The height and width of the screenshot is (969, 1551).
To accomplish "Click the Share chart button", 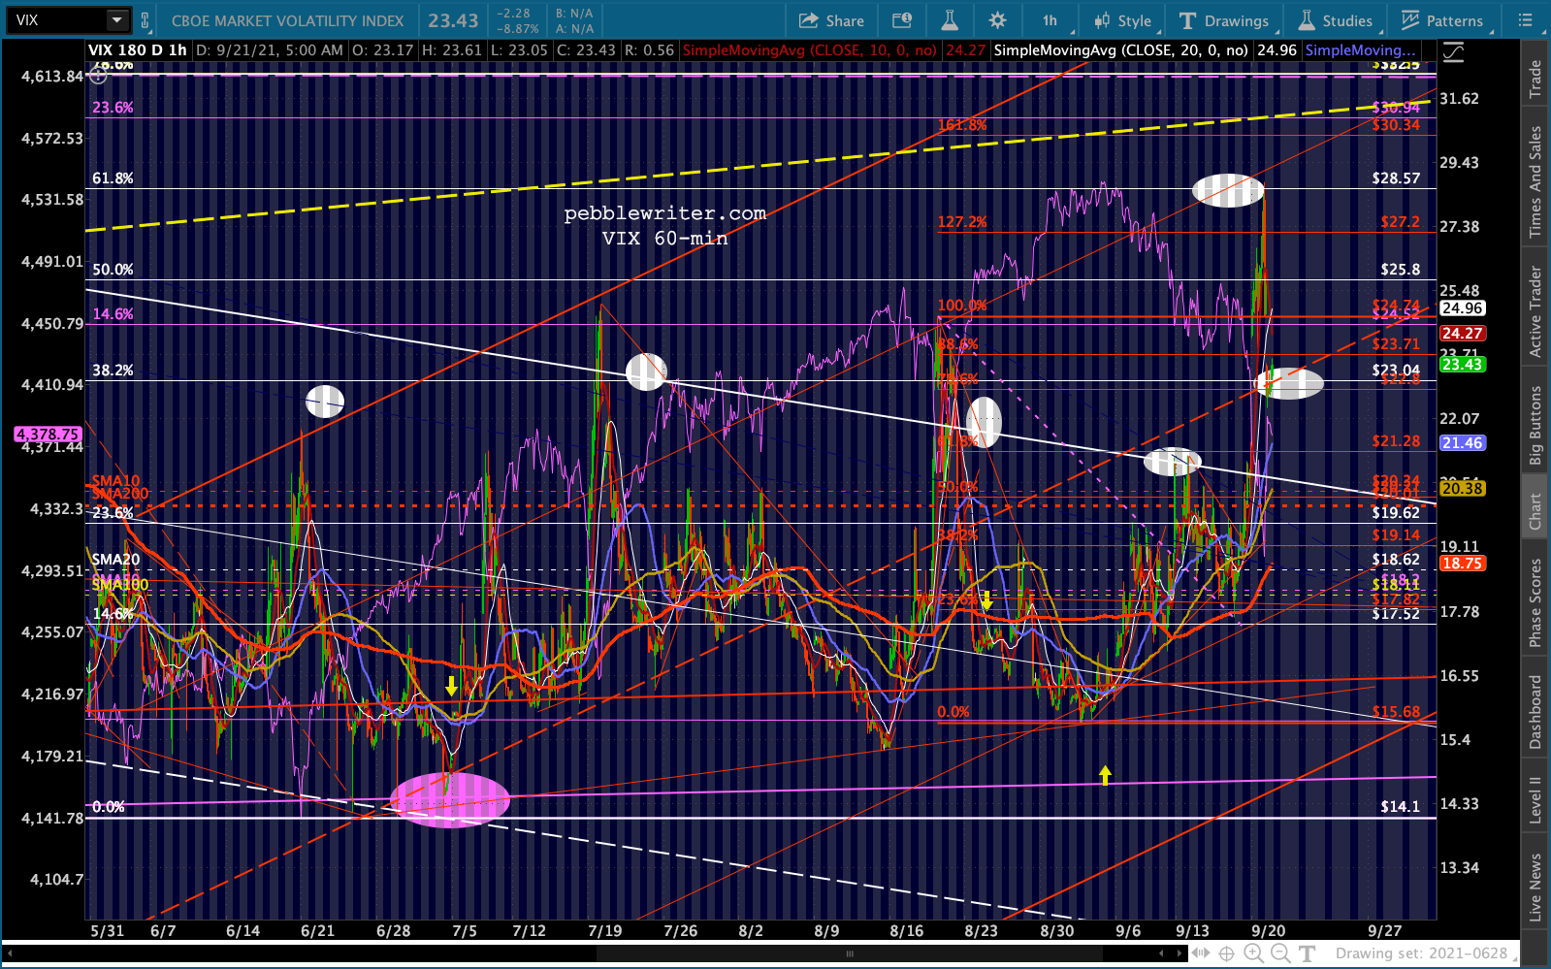I will [x=830, y=20].
